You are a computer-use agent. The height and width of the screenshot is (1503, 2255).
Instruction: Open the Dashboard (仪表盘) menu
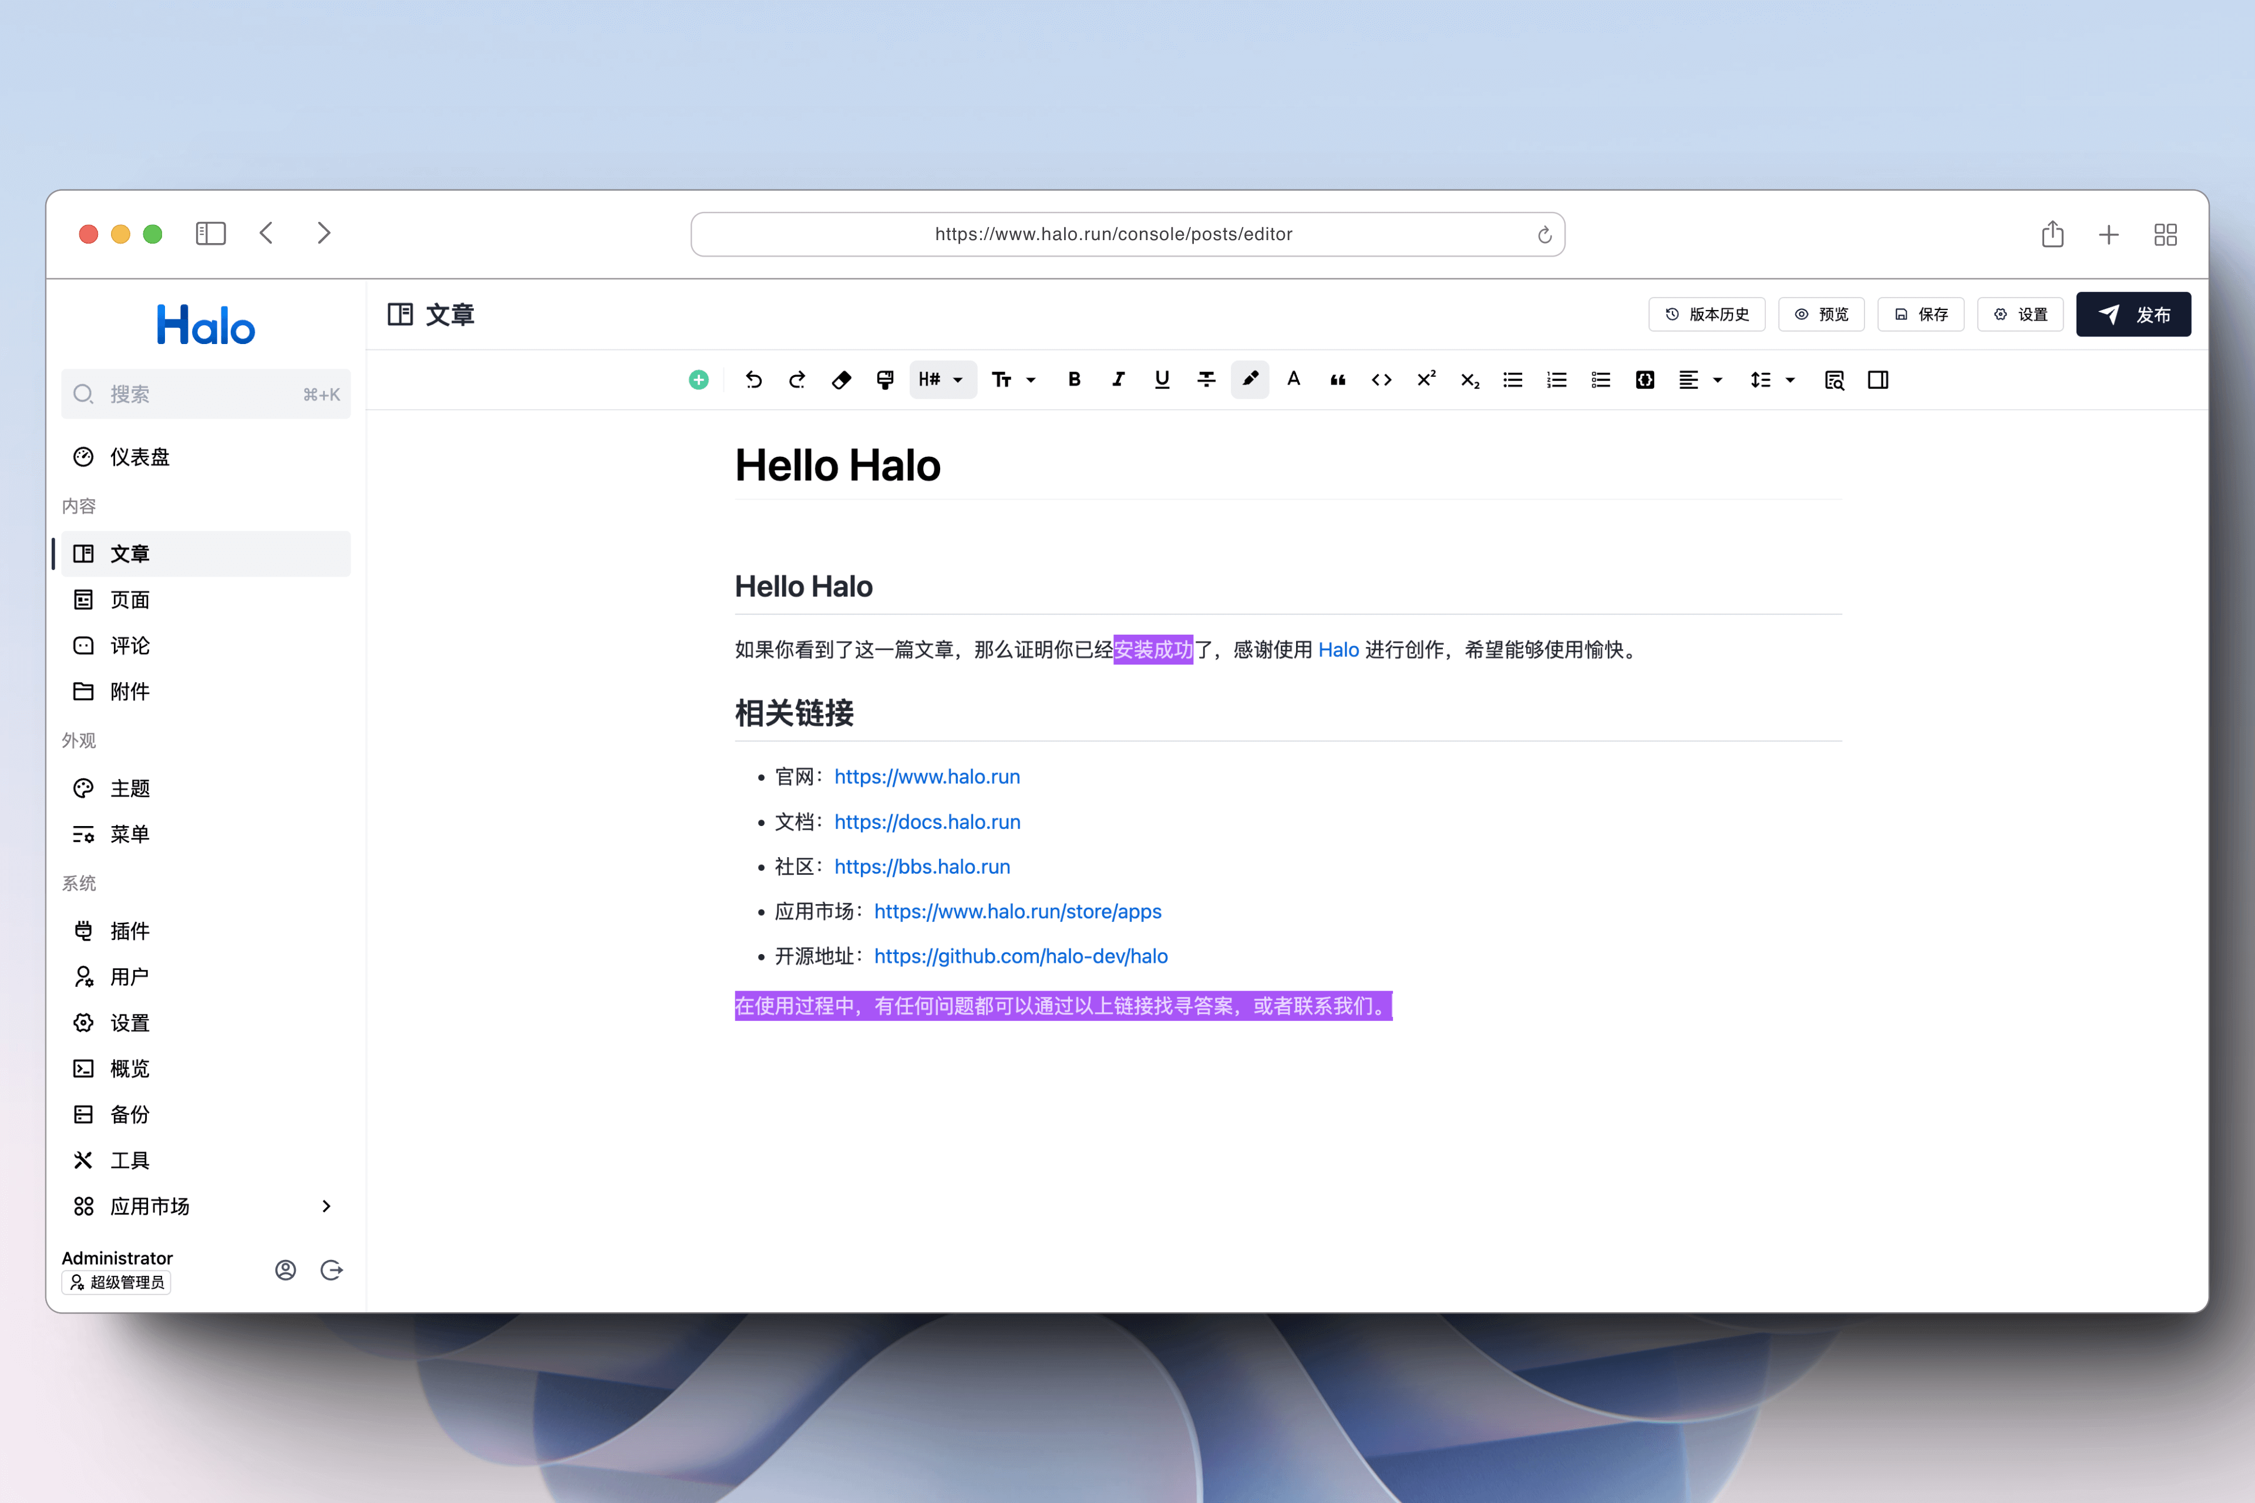tap(206, 457)
